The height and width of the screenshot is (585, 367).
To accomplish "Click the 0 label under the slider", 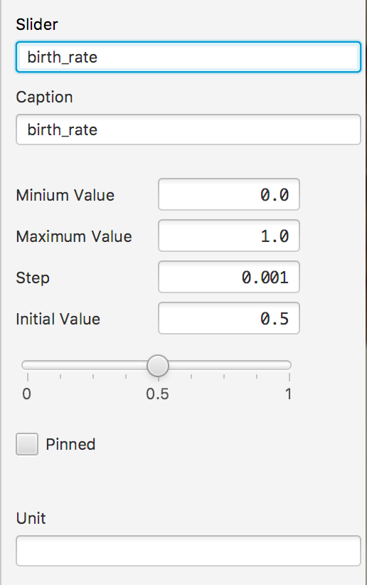I will tap(26, 394).
